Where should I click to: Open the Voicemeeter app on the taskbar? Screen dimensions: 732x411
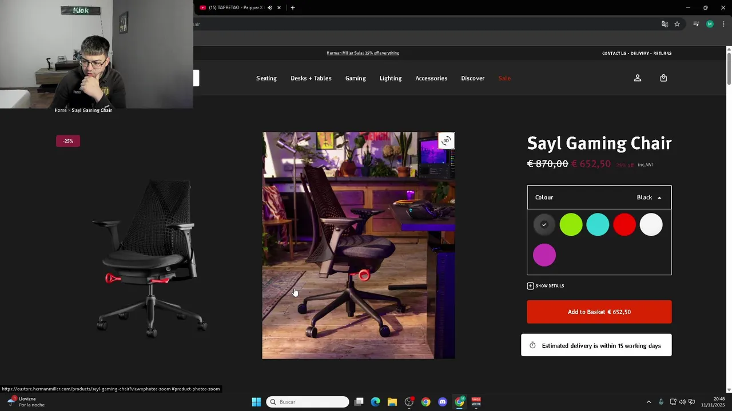pyautogui.click(x=476, y=402)
